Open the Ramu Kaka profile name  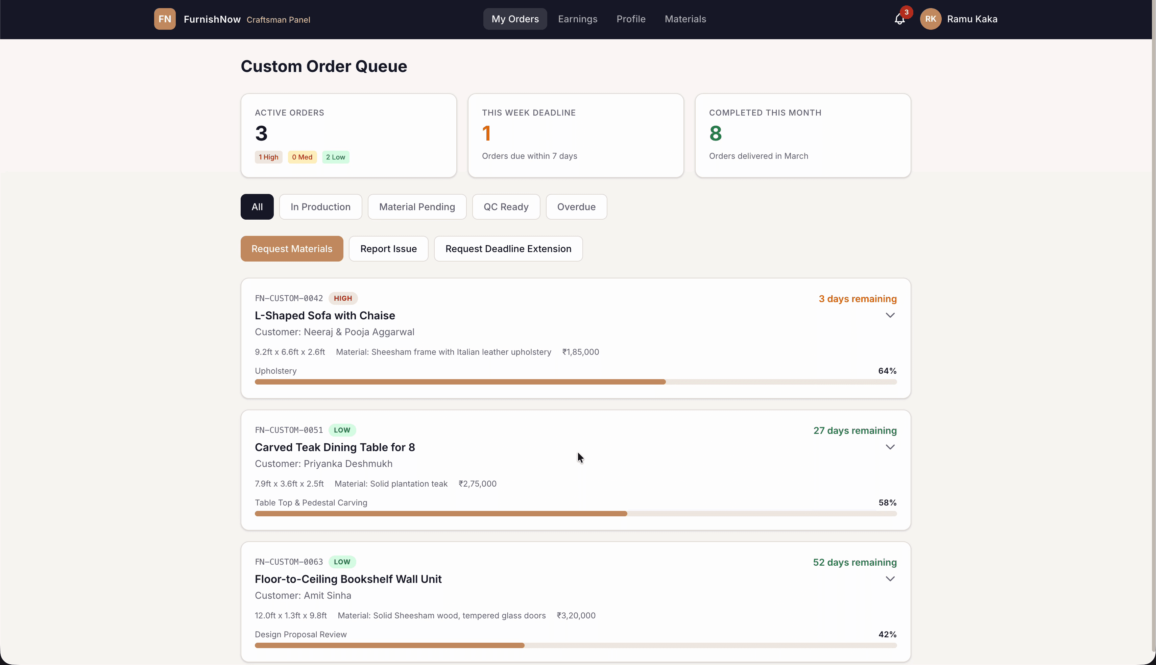tap(972, 19)
